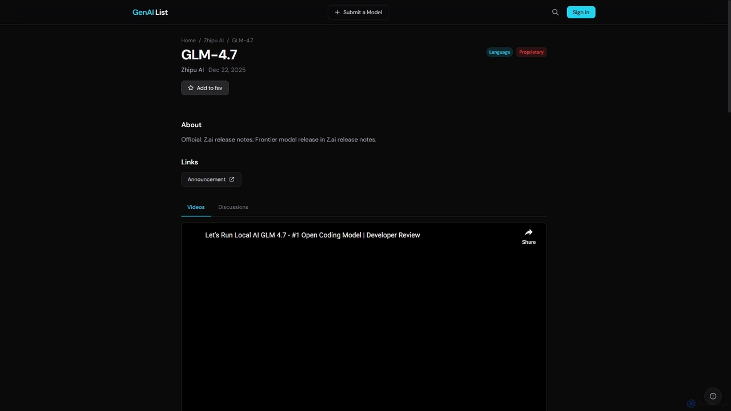Click the star icon in Add to fav
The height and width of the screenshot is (411, 731).
[x=191, y=88]
